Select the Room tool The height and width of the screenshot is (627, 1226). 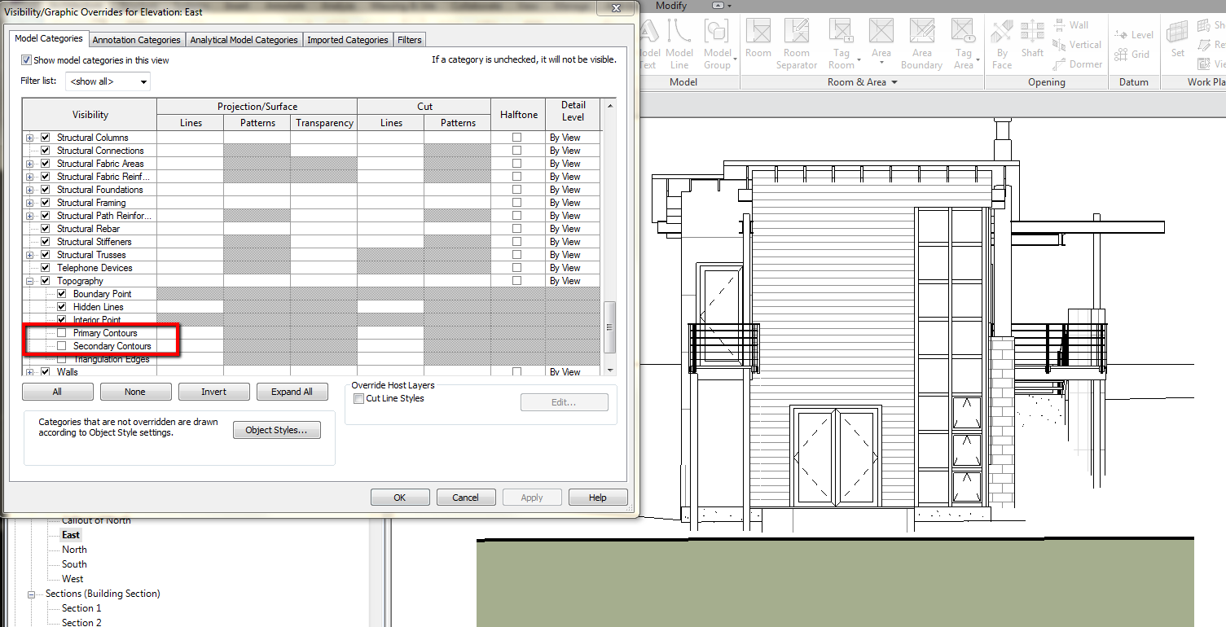758,41
